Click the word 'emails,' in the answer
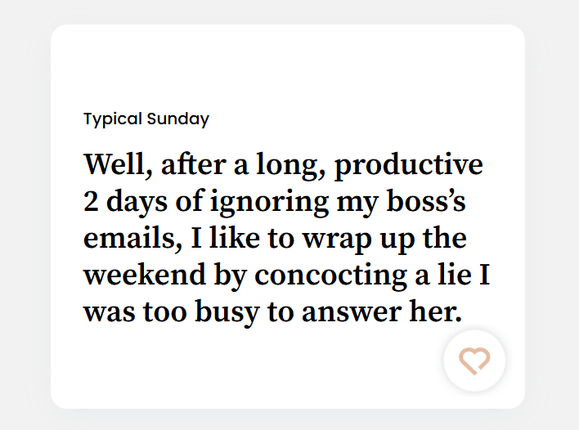The width and height of the screenshot is (579, 430). click(x=133, y=239)
